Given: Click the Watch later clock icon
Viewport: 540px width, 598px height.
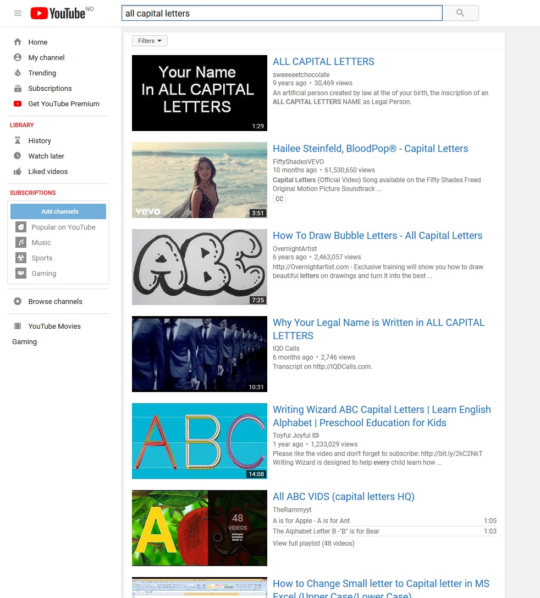Looking at the screenshot, I should pyautogui.click(x=18, y=156).
